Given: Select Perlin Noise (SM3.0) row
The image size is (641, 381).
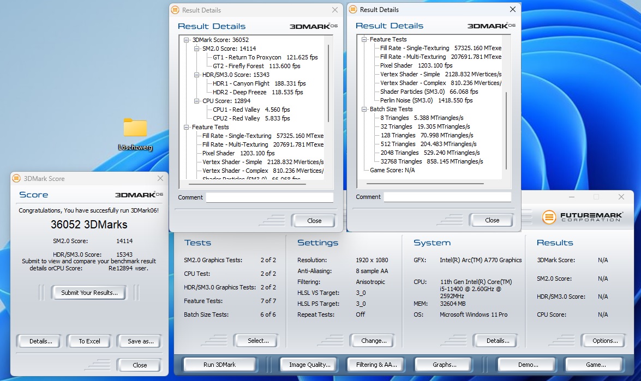Looking at the screenshot, I should point(427,100).
